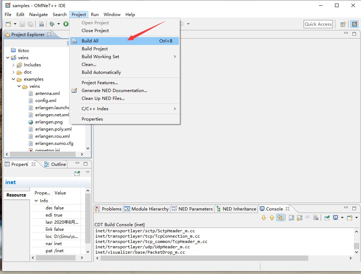361x274 pixels.
Task: Toggle Wrap Lines in the Console toolbar
Action: click(308, 217)
